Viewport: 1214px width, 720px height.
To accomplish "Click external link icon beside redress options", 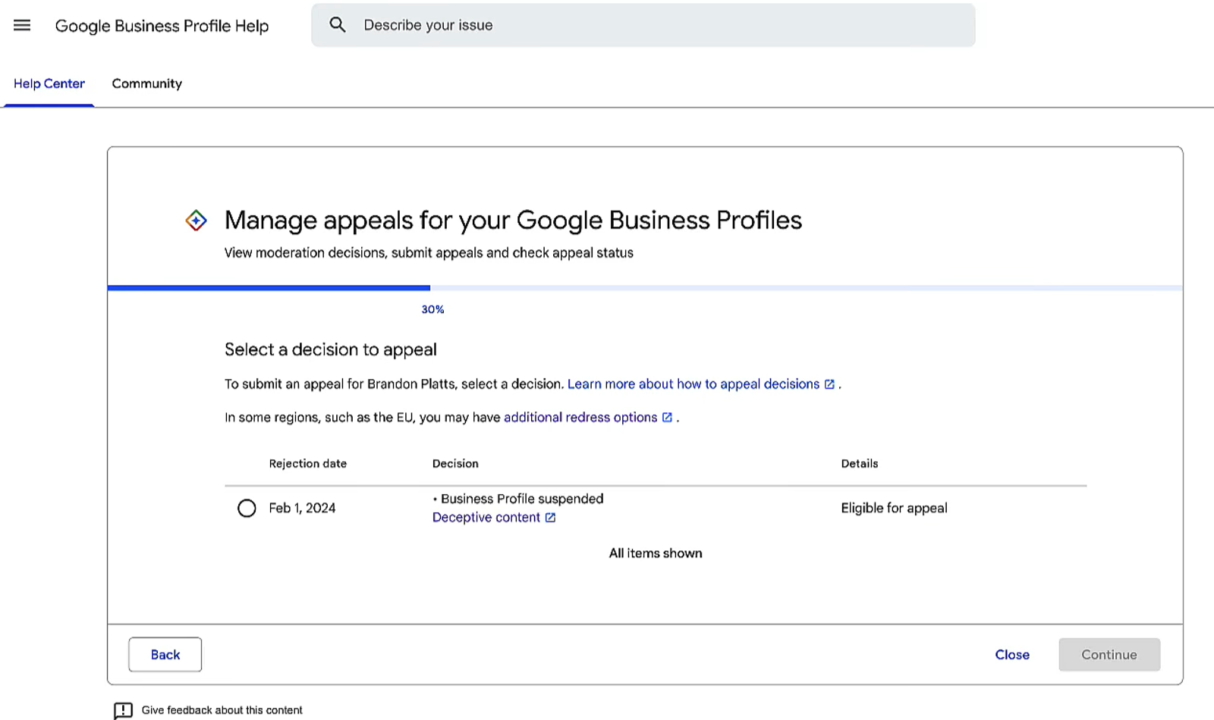I will pos(667,418).
